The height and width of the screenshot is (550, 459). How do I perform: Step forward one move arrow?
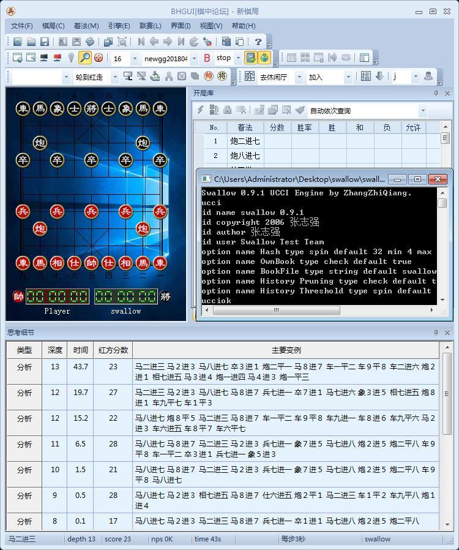168,42
